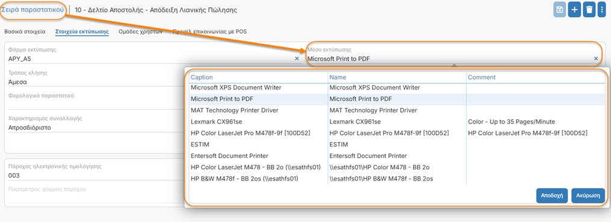Click the save disk icon
611x222 pixels.
coord(560,10)
